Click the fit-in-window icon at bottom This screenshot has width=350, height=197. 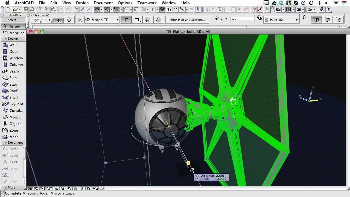pyautogui.click(x=89, y=189)
